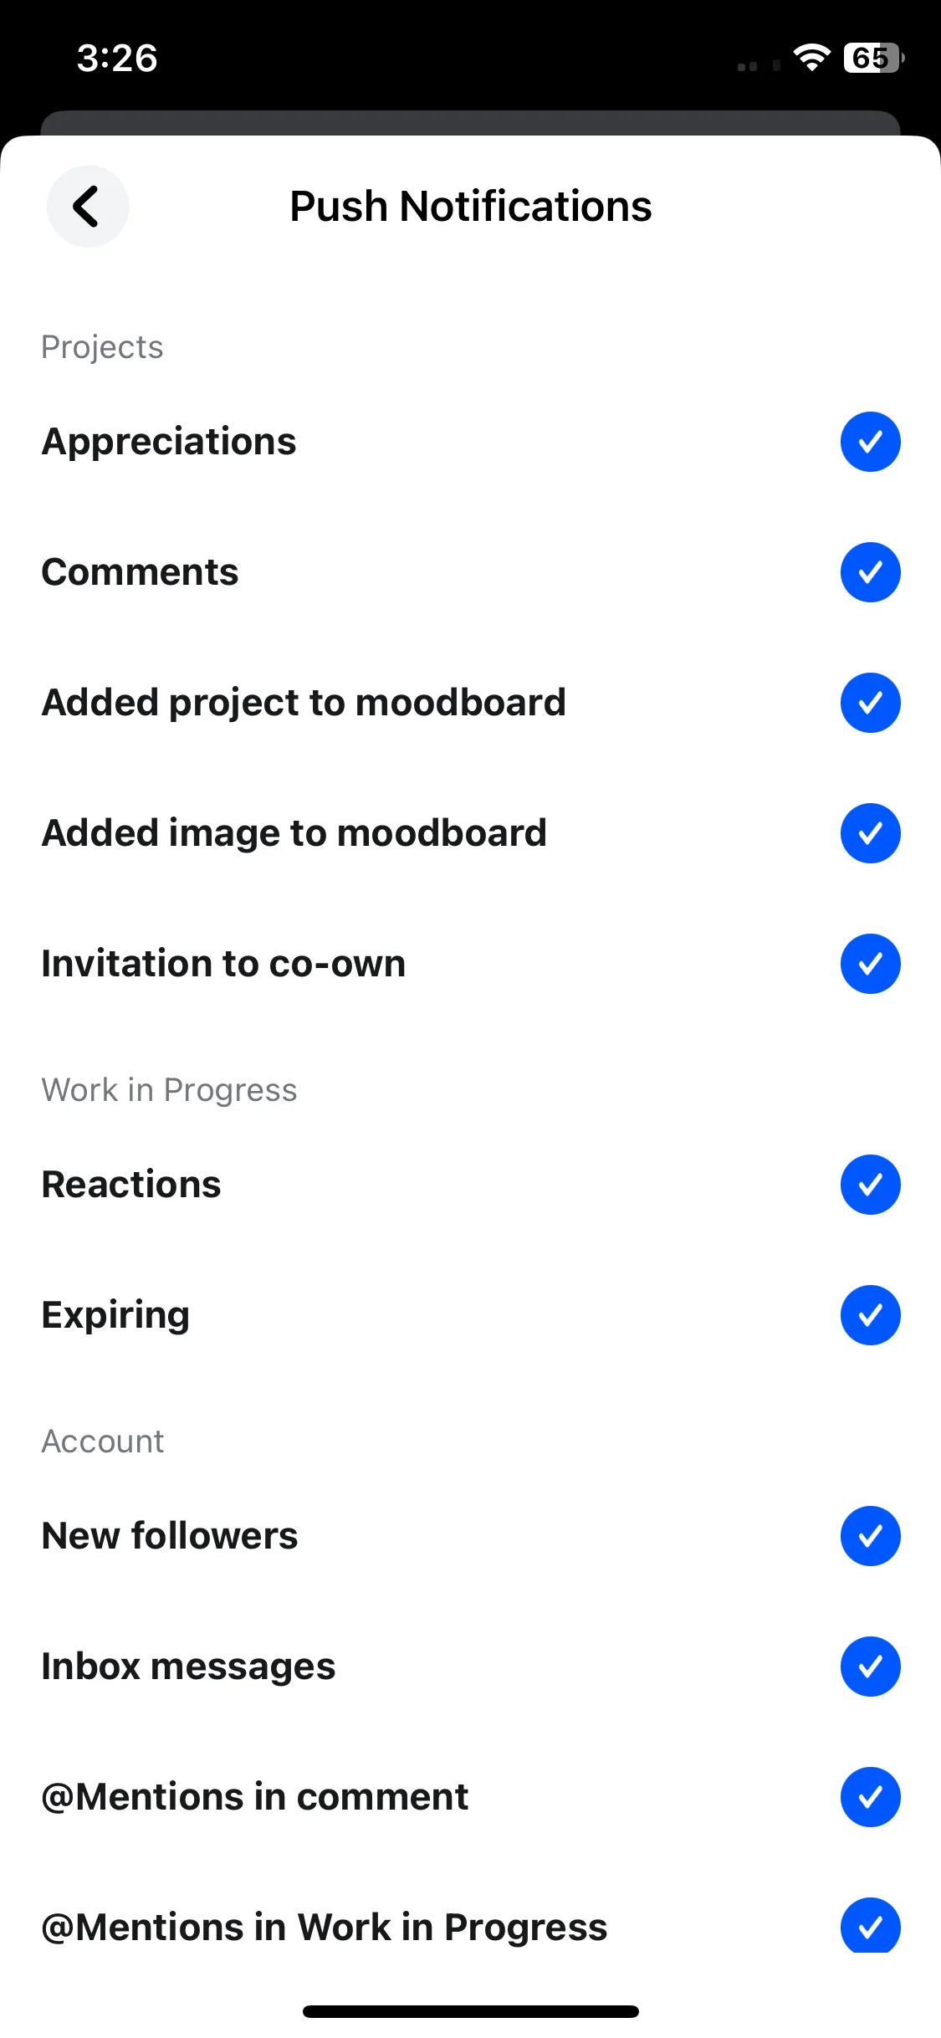
Task: Toggle Added project to moodboard checkmark
Action: coord(870,703)
